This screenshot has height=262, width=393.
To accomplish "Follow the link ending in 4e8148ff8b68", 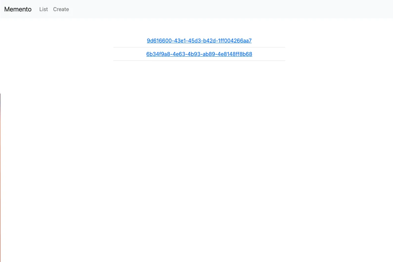I will (x=199, y=54).
